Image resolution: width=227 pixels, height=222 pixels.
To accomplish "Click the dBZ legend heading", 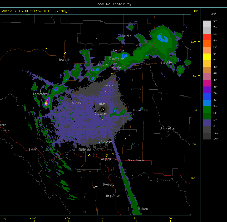I will (213, 14).
